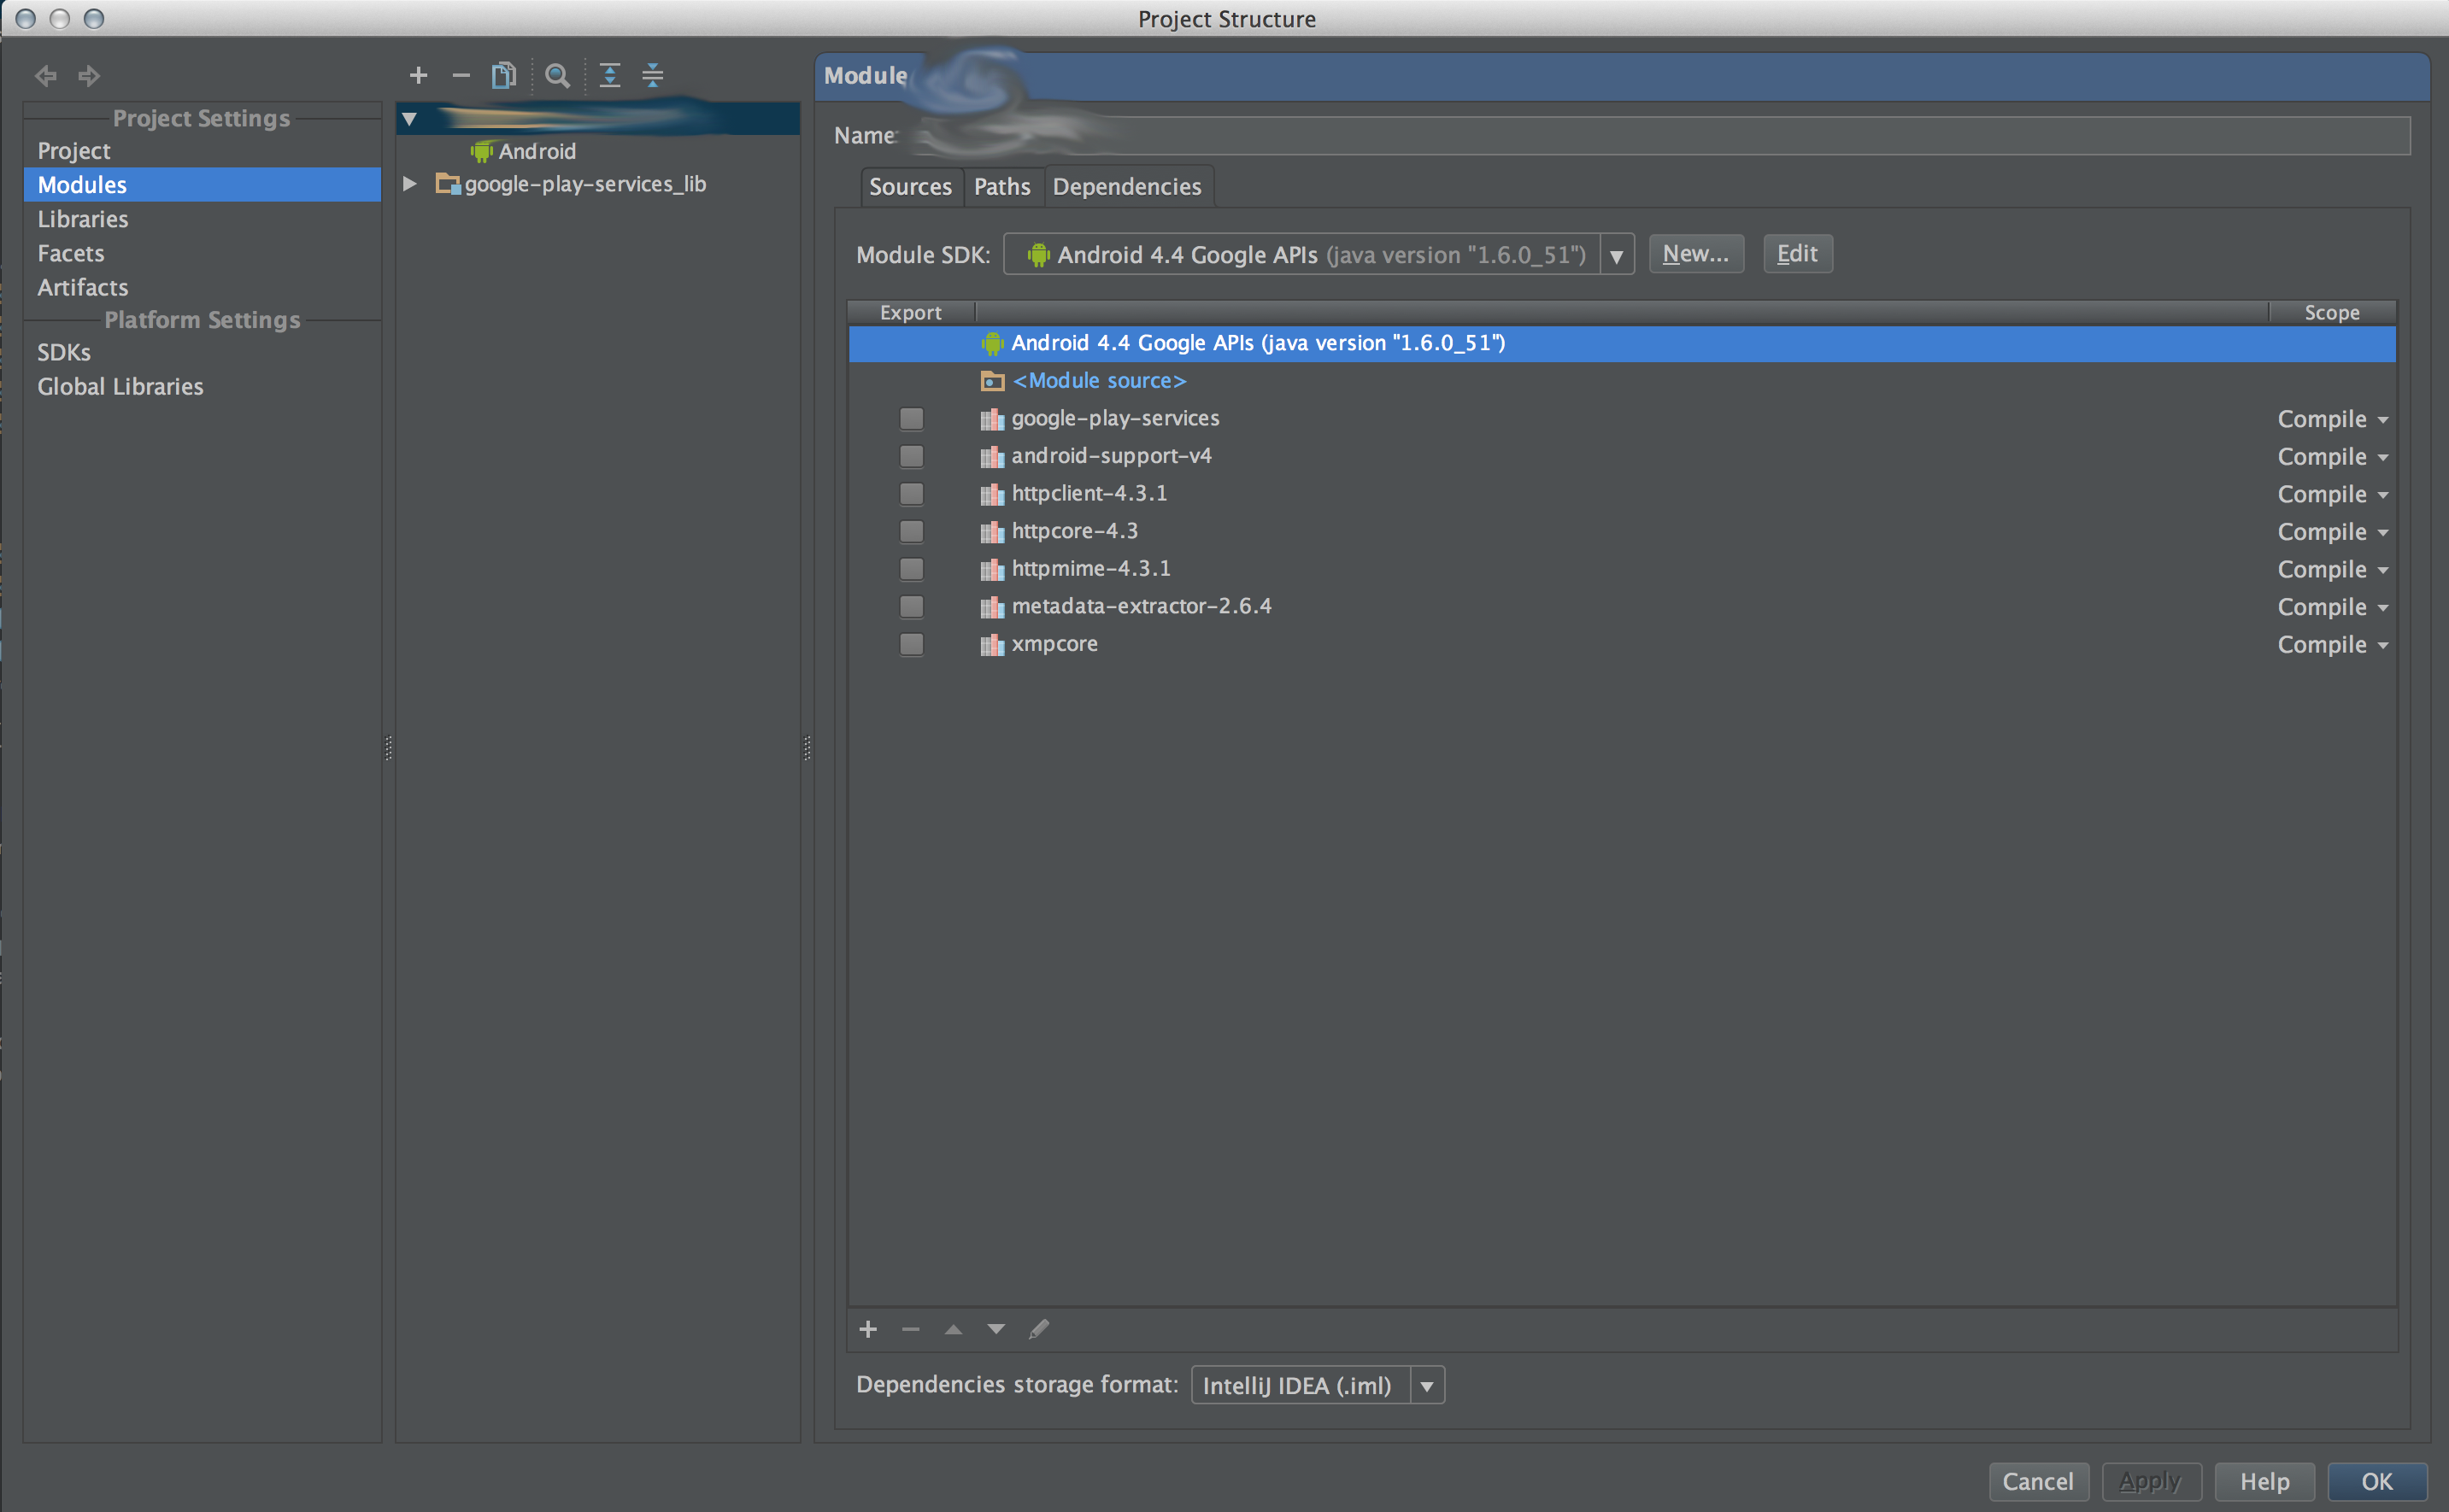The image size is (2449, 1512).
Task: Click the Export column header
Action: pos(911,313)
